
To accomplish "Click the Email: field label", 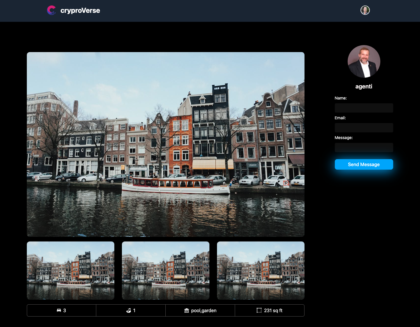I will coord(340,118).
